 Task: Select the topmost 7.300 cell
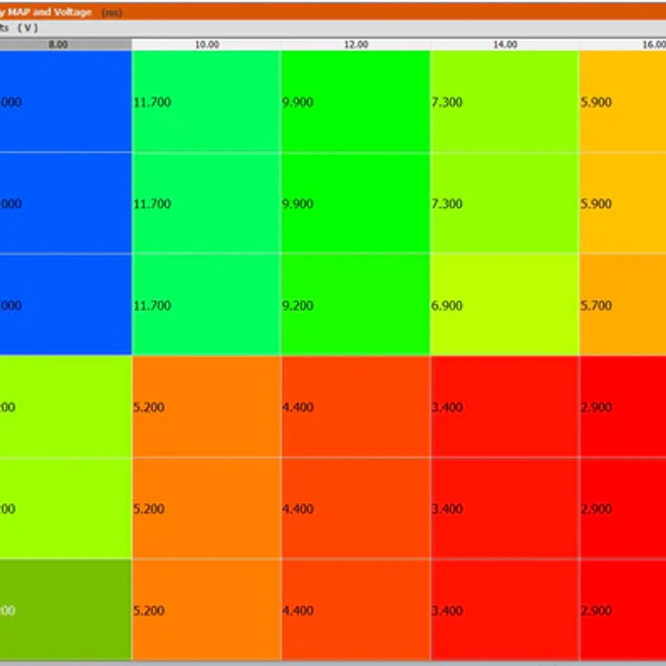[505, 102]
